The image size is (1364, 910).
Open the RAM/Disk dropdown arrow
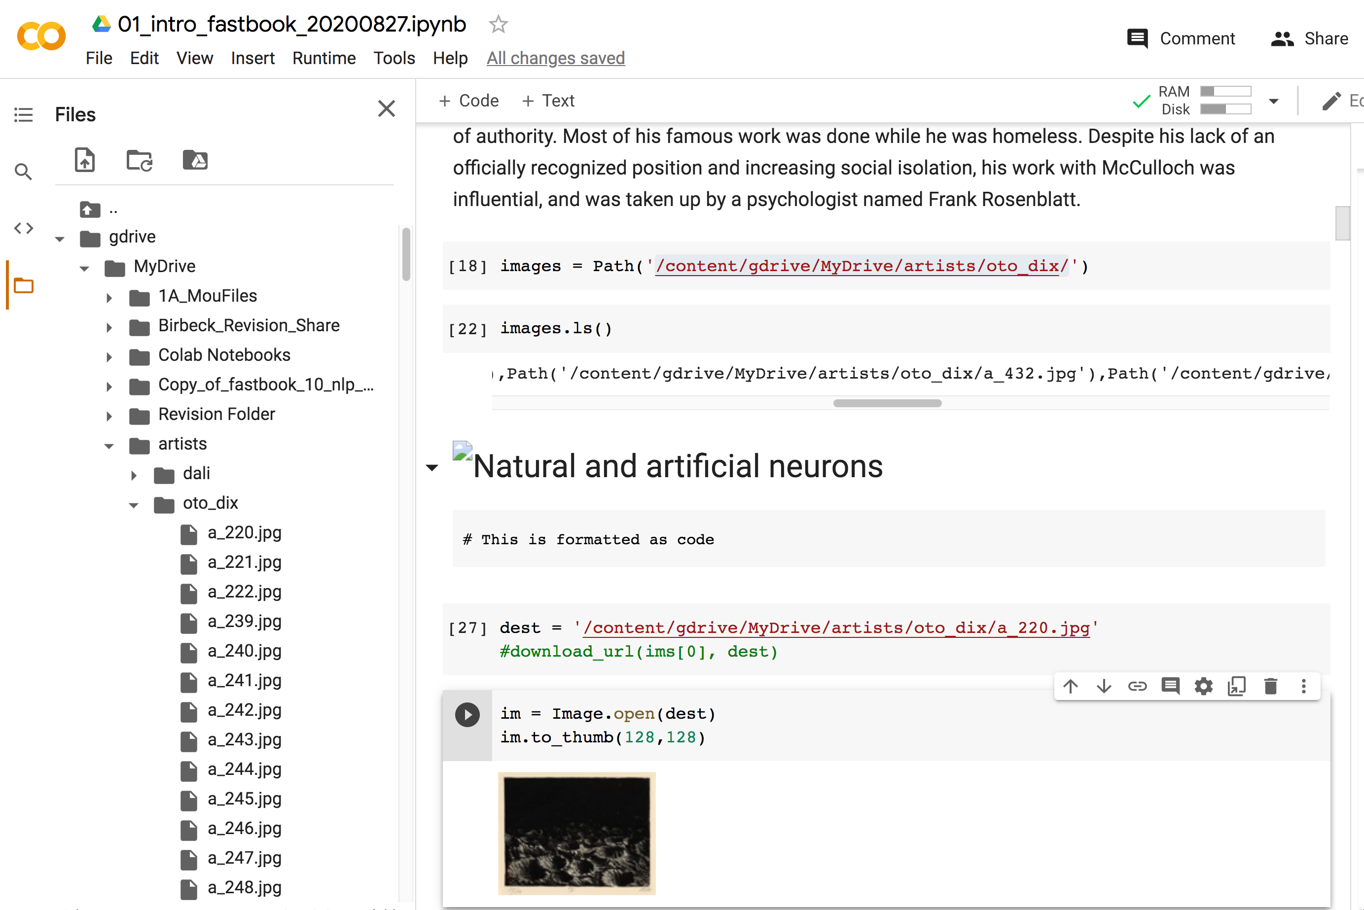tap(1273, 101)
